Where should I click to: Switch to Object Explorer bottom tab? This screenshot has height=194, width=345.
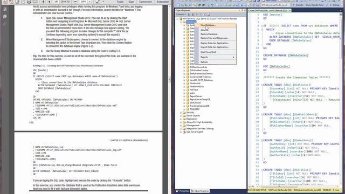coord(200,191)
